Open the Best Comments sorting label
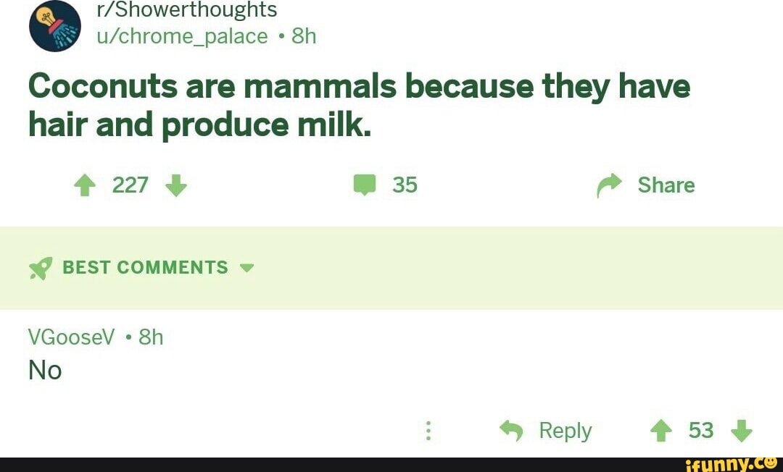The height and width of the screenshot is (472, 783). point(145,268)
